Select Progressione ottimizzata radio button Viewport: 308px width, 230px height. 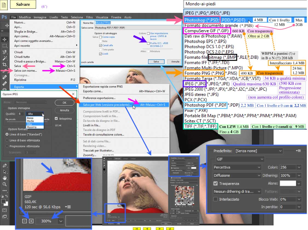[x=7, y=146]
